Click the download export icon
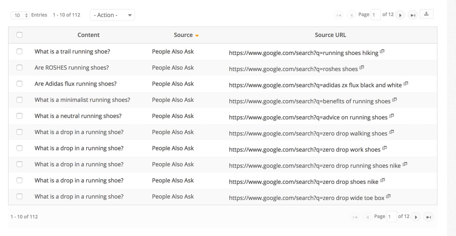Image resolution: width=456 pixels, height=236 pixels. 426,14
